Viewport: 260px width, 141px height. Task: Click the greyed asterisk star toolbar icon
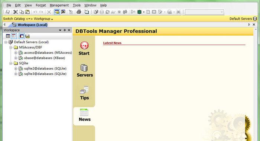(x=119, y=12)
